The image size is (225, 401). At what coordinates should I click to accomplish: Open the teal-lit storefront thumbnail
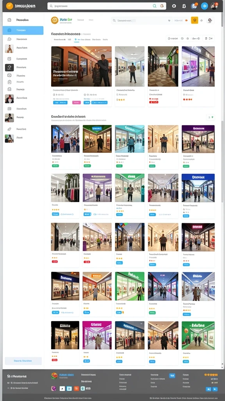130,139
